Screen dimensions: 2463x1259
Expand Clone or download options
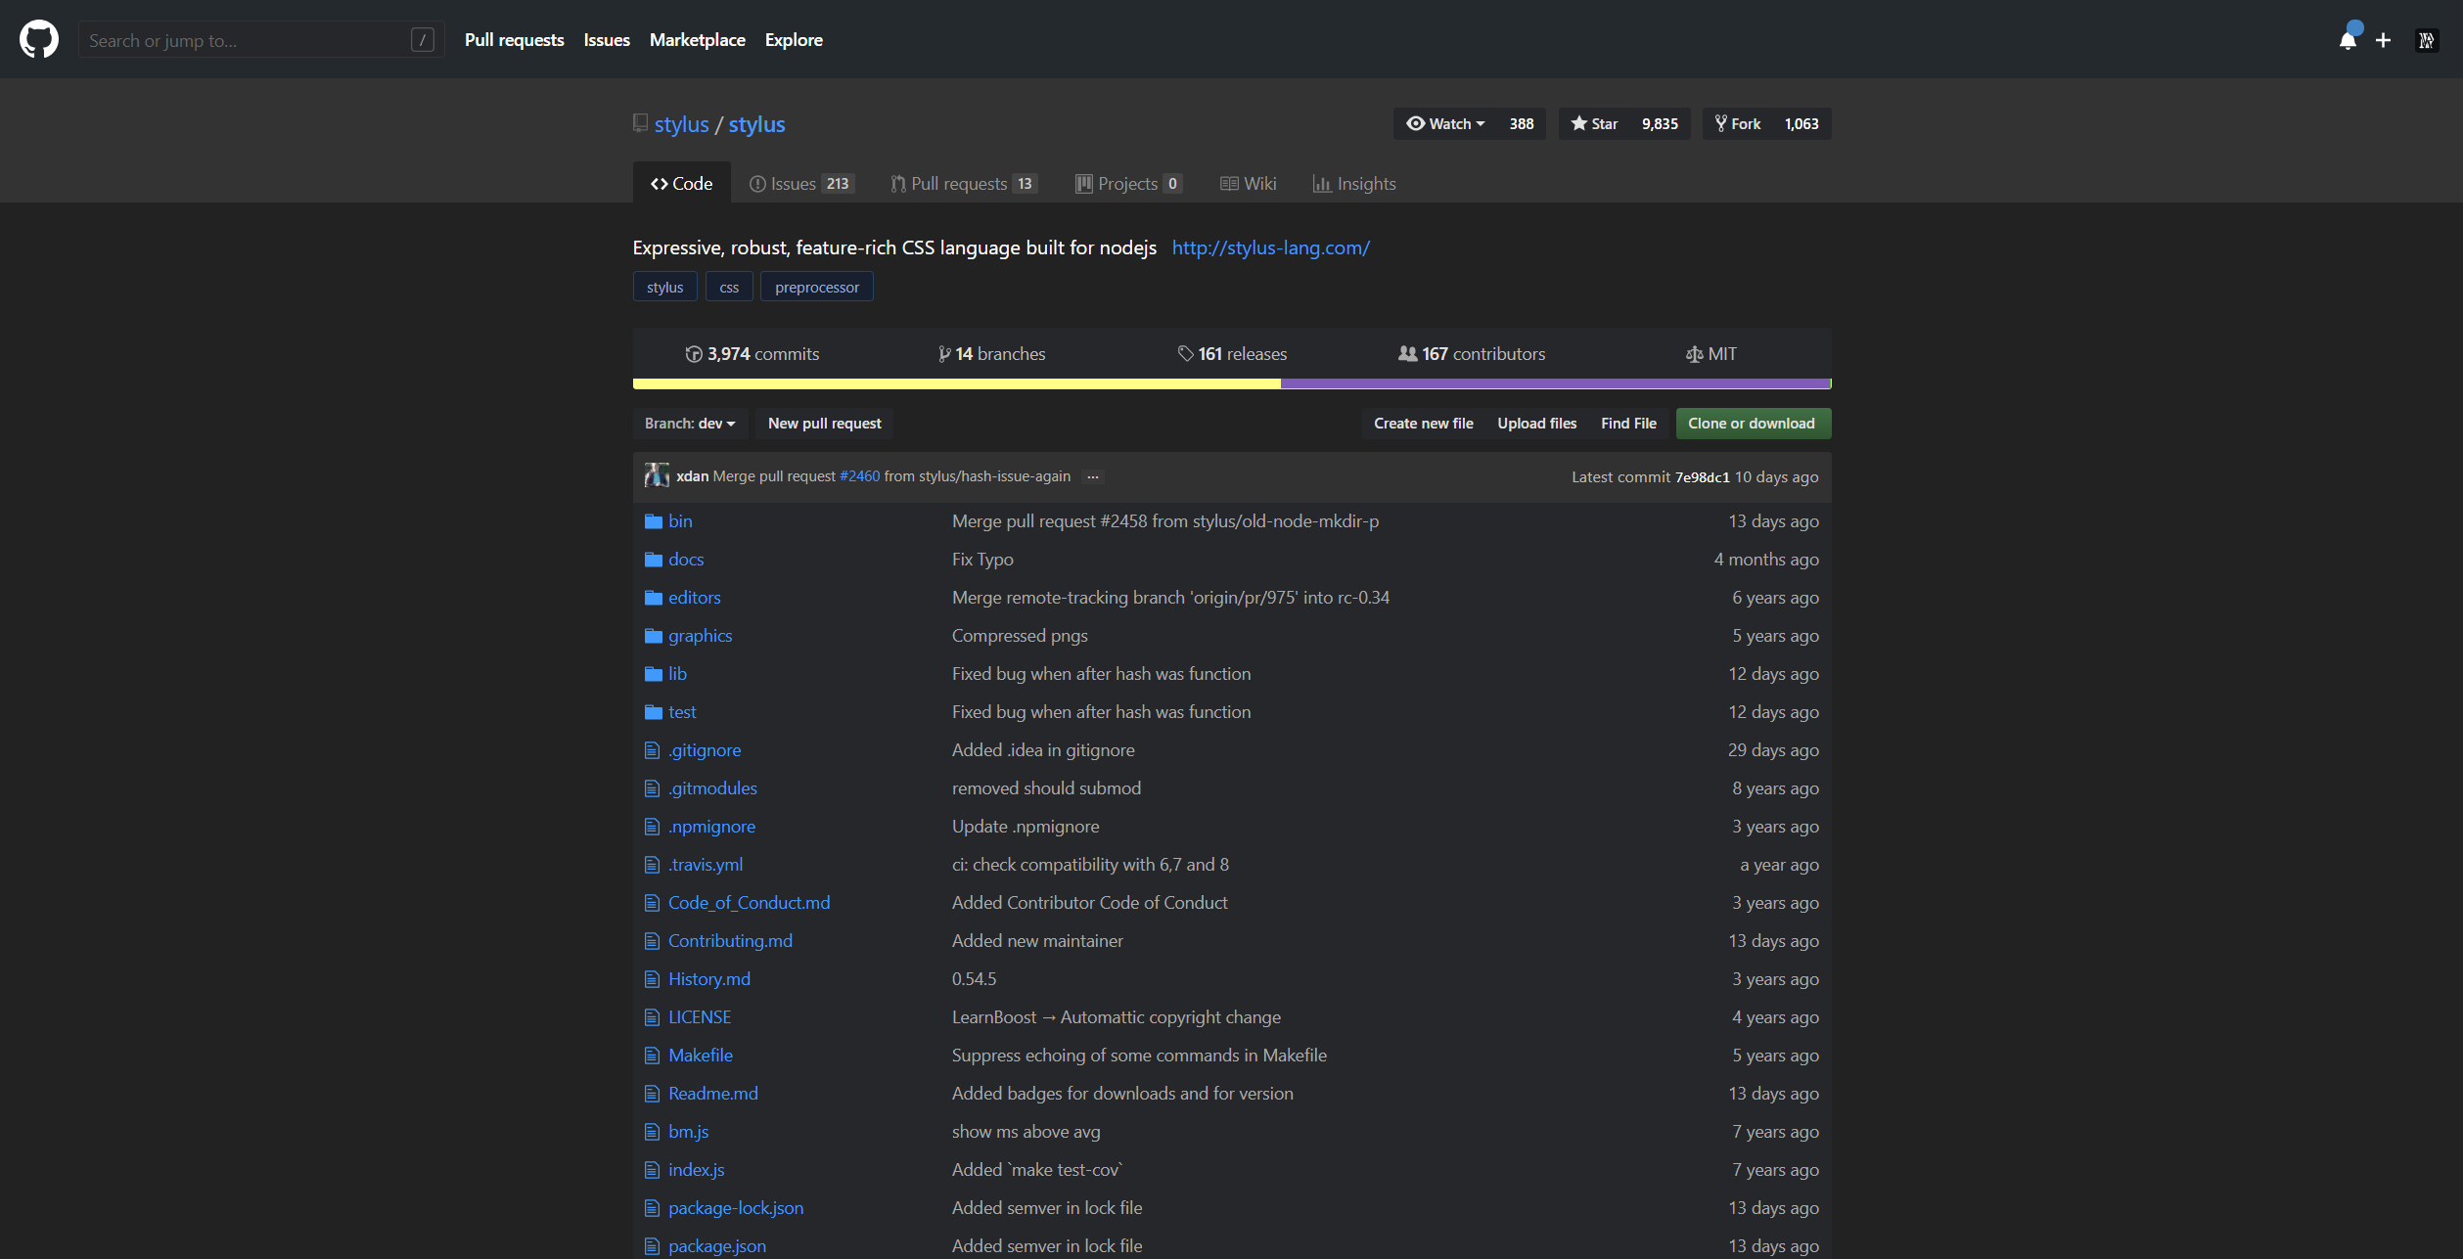pyautogui.click(x=1753, y=424)
